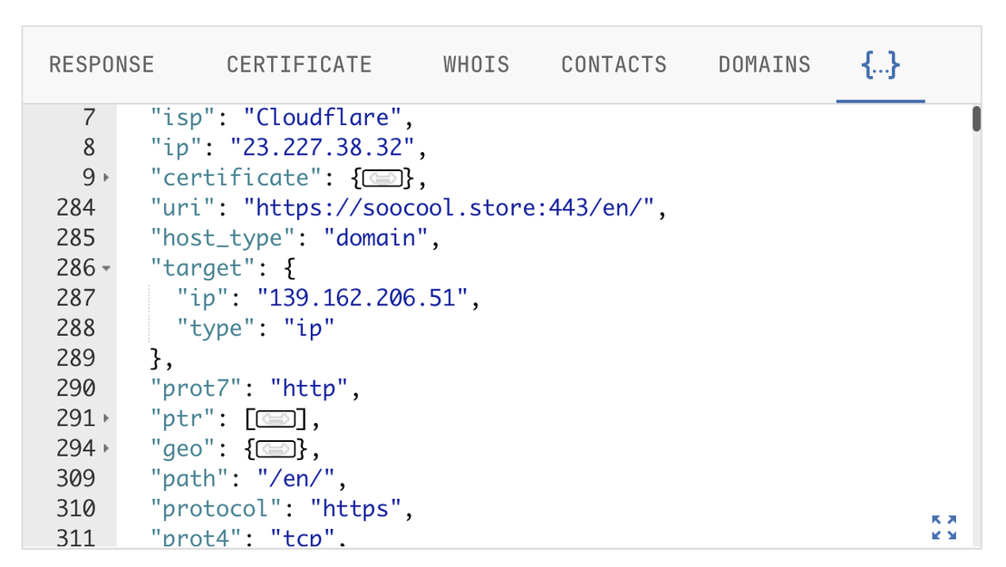Select the raw JSON braces tab
Screen dimensions: 1006x567
click(880, 65)
